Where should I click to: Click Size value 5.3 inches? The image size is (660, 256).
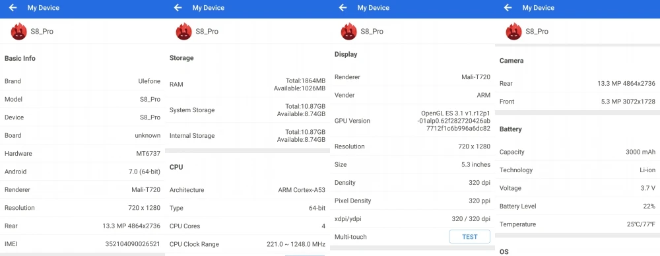tap(476, 165)
